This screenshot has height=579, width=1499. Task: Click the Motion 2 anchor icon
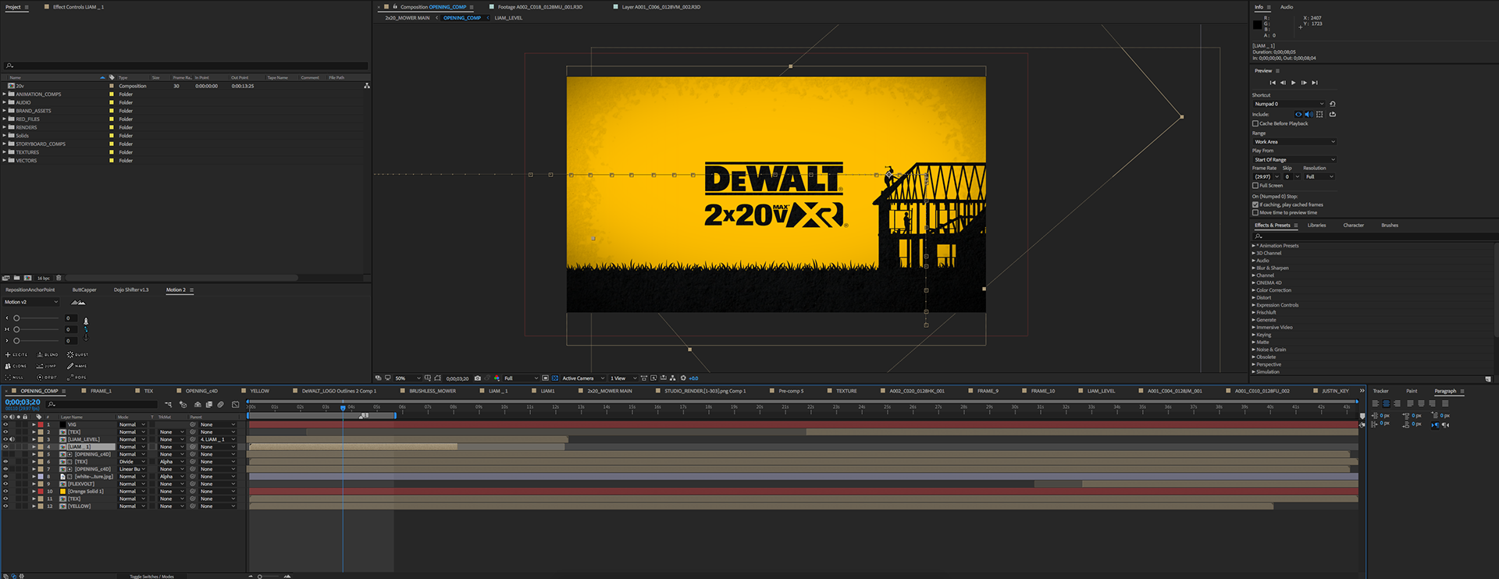(86, 338)
